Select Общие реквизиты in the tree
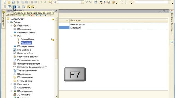Image resolution: width=175 pixels, height=98 pixels. (26, 46)
